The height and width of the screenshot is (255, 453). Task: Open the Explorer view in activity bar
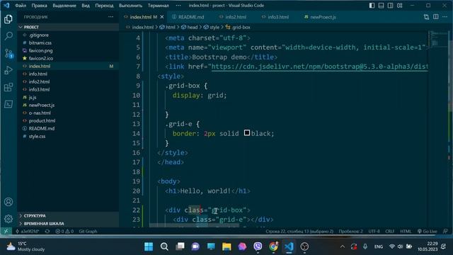pyautogui.click(x=8, y=19)
